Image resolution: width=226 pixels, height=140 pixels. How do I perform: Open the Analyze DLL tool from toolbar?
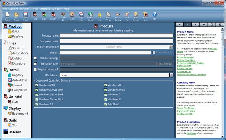coord(63,16)
